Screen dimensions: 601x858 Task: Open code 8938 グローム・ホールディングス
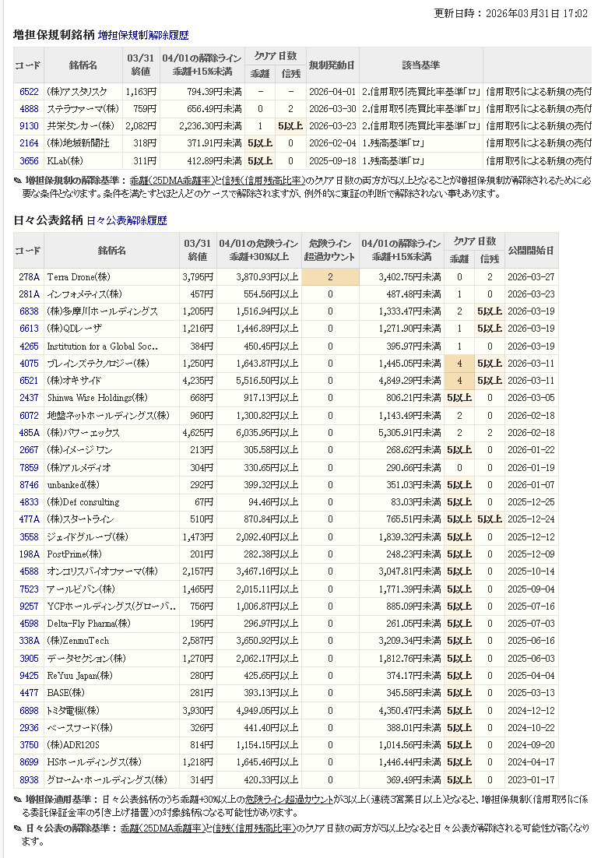[29, 779]
